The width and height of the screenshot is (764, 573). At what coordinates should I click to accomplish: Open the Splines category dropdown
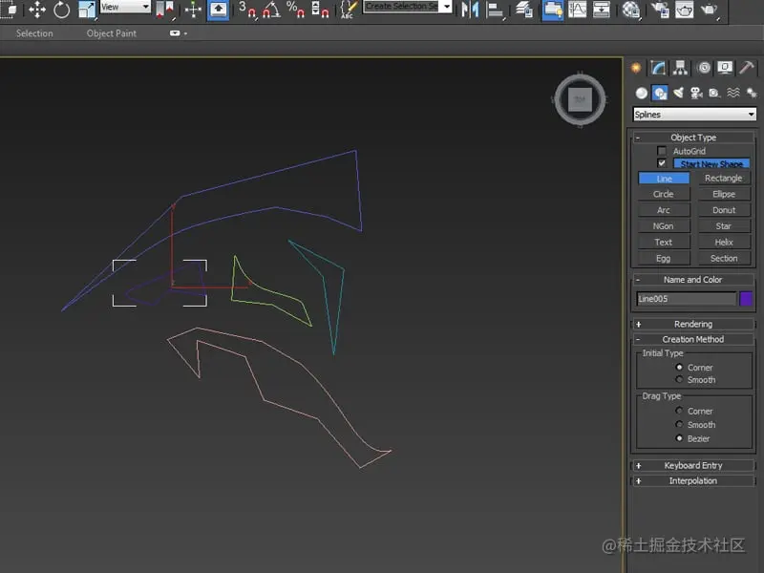point(694,115)
